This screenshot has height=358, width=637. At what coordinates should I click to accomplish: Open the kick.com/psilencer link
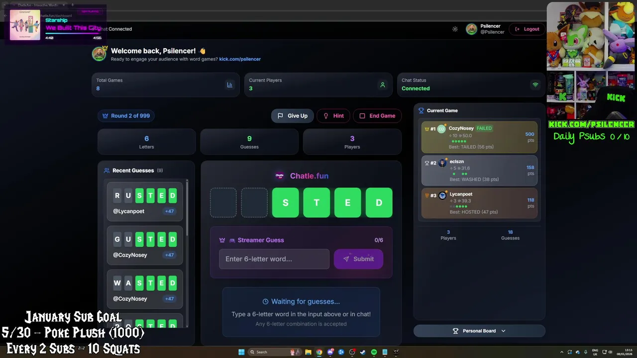[240, 59]
